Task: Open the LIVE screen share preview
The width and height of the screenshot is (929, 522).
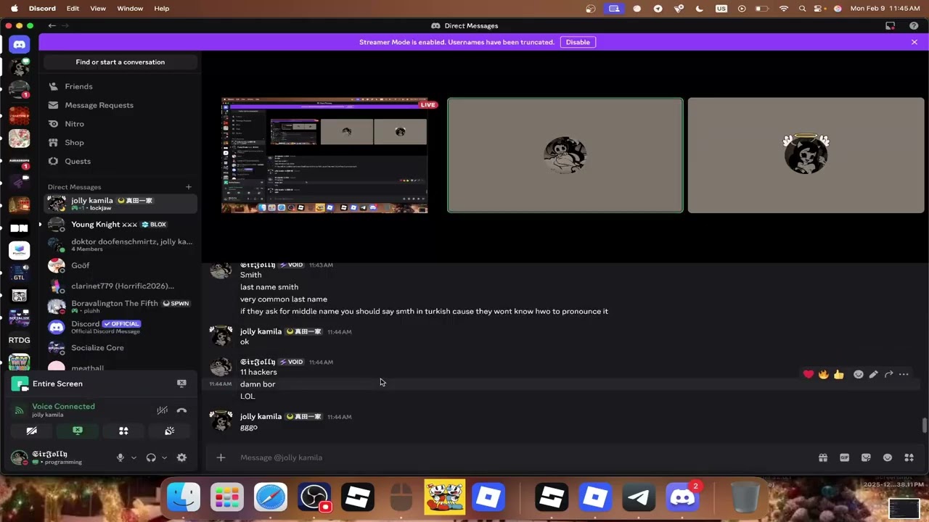Action: (324, 155)
